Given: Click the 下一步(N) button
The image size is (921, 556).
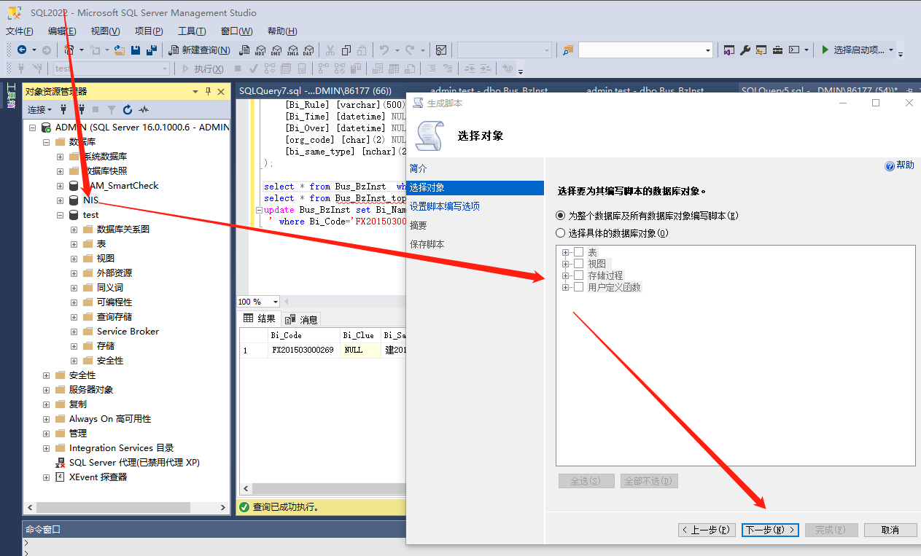Looking at the screenshot, I should 771,530.
